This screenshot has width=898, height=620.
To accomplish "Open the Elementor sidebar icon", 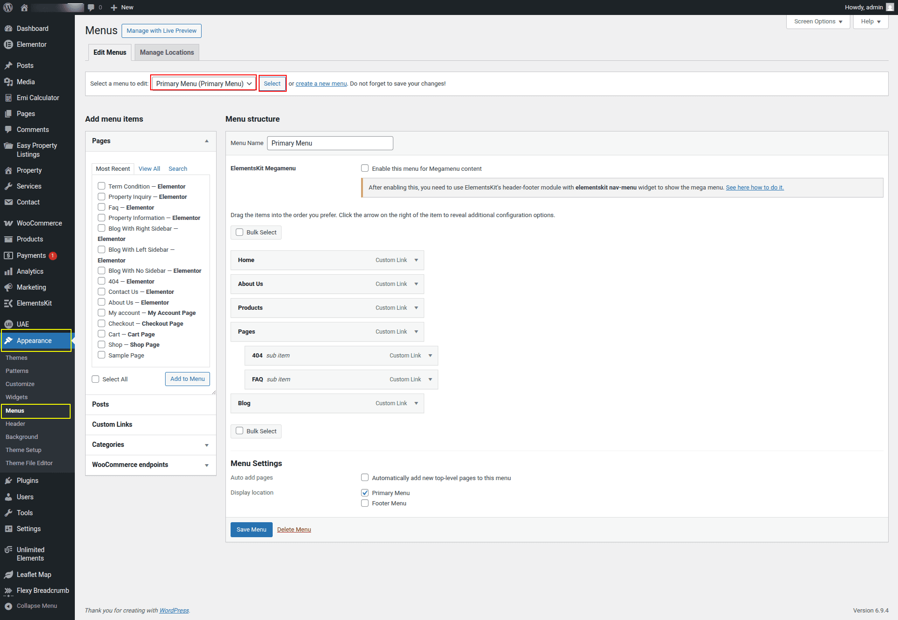I will point(8,44).
